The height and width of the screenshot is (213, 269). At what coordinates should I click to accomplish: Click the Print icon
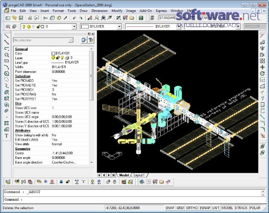[30, 18]
